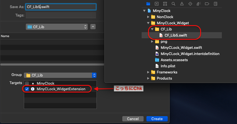Open the Symbol navigator icon

[165, 4]
